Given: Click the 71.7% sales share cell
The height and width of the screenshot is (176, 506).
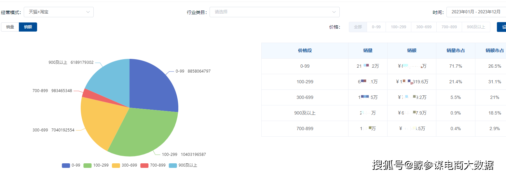Looking at the screenshot, I should [x=456, y=66].
